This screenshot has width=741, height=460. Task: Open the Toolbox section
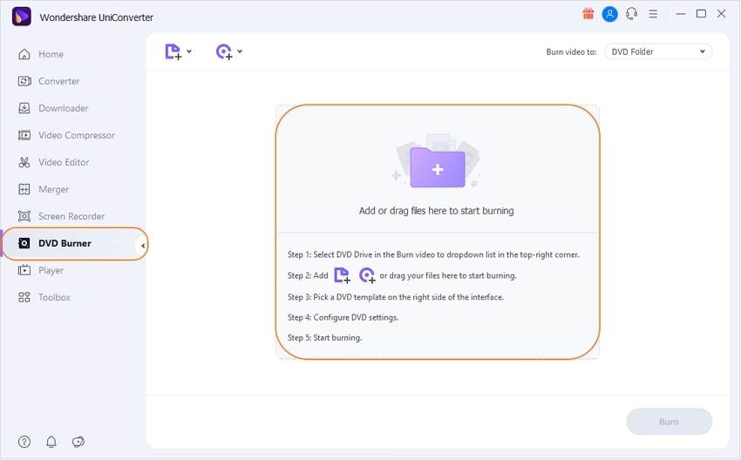coord(54,297)
